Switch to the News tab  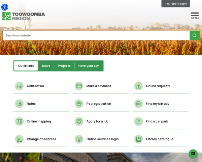tap(46, 66)
